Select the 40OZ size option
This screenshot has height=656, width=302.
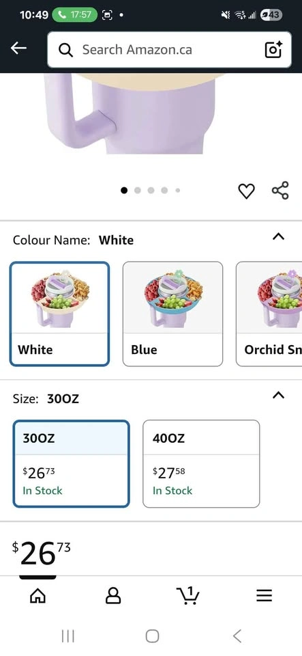point(201,463)
